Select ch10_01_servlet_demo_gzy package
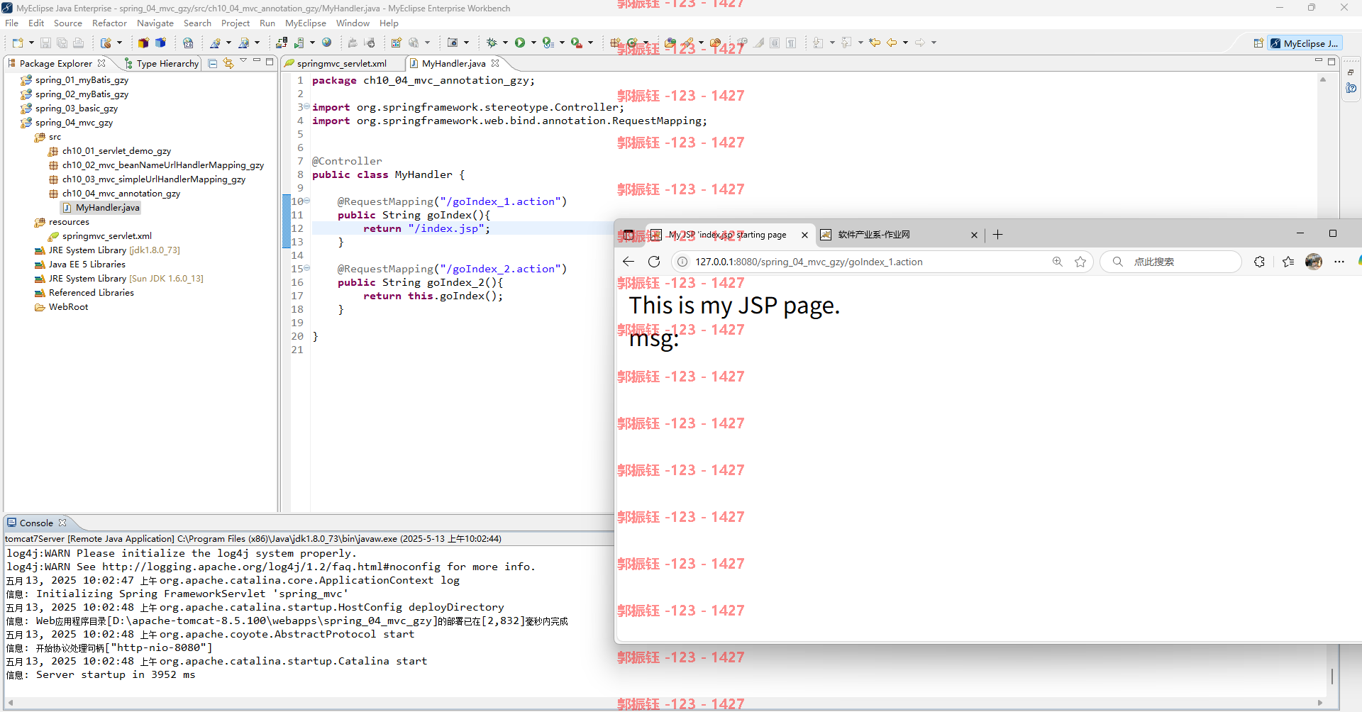 116,151
